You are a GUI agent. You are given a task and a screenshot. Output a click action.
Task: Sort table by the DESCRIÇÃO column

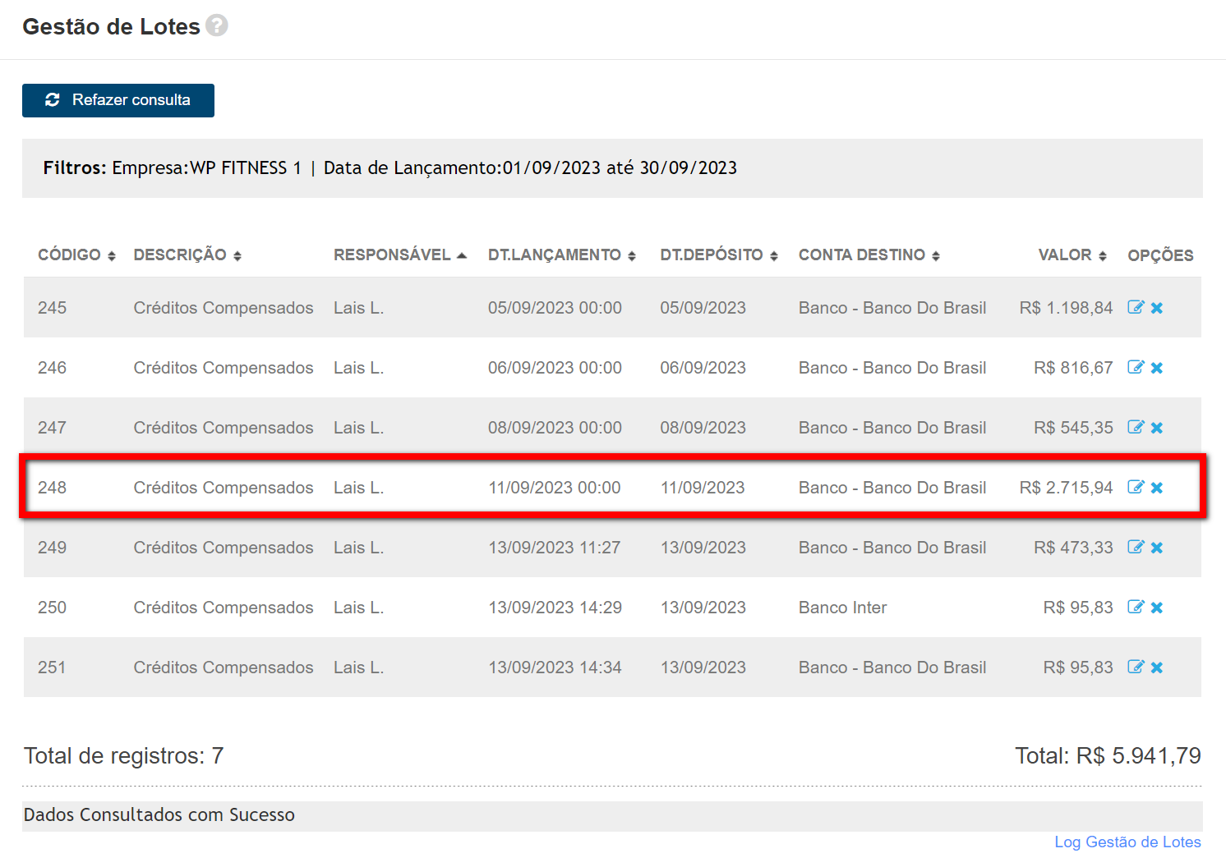point(187,255)
